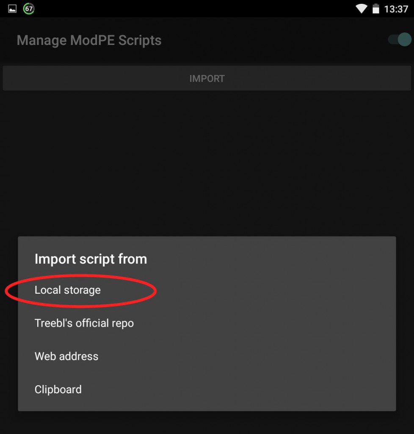Open the green 67 circular indicator icon
This screenshot has width=414, height=434.
[x=29, y=8]
